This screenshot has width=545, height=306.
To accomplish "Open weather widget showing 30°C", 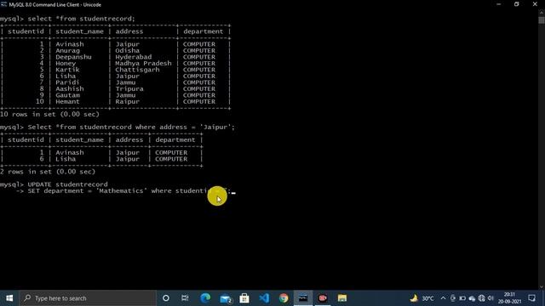I will coord(422,298).
